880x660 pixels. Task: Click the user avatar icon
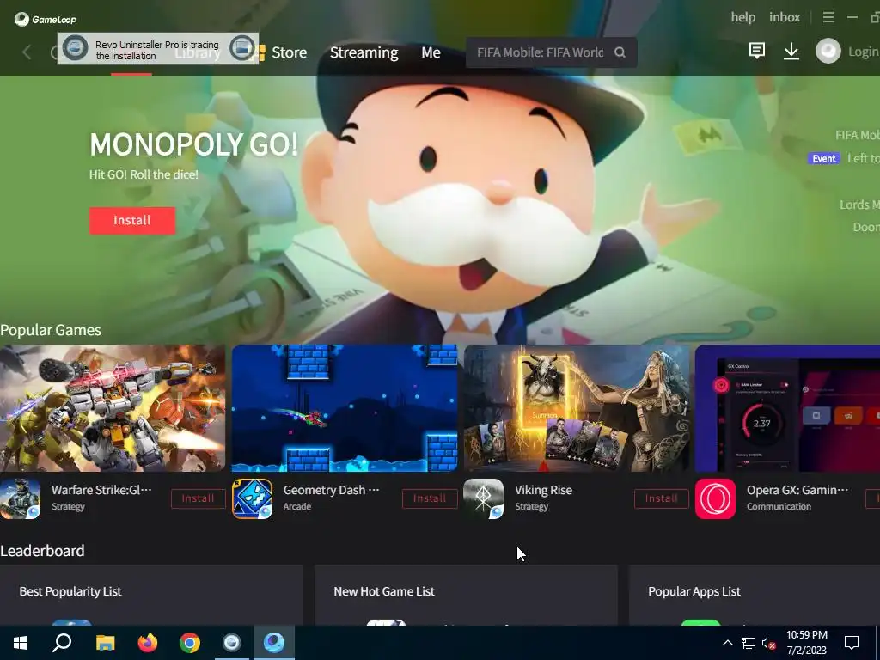(x=828, y=51)
